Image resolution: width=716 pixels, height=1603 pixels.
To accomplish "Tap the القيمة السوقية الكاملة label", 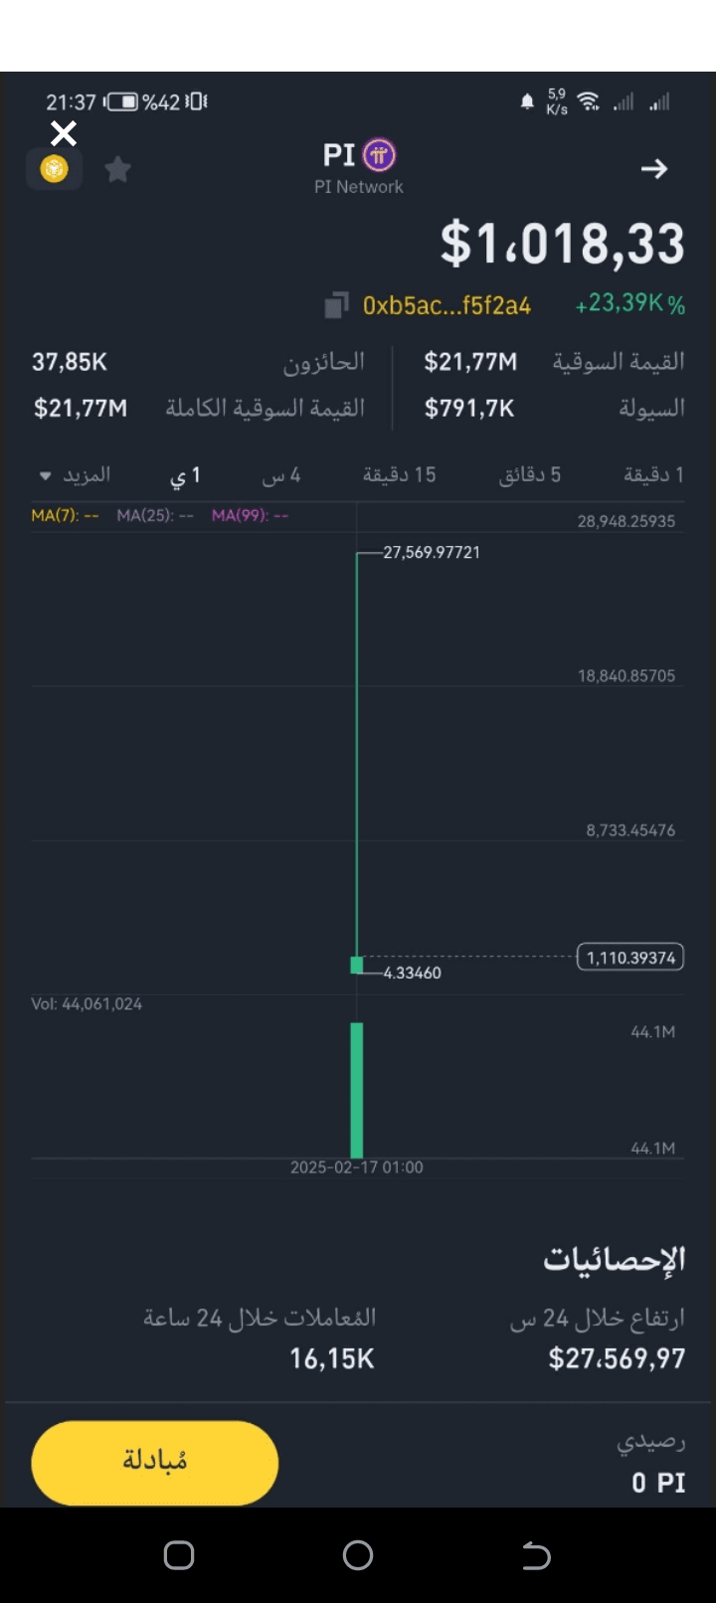I will [x=265, y=408].
